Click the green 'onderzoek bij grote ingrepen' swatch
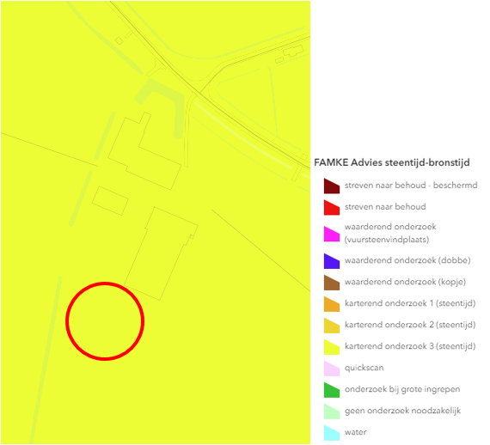The width and height of the screenshot is (490, 445). 332,390
